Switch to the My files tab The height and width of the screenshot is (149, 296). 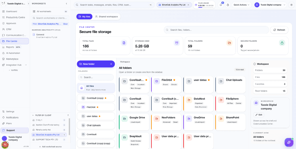tap(84, 16)
